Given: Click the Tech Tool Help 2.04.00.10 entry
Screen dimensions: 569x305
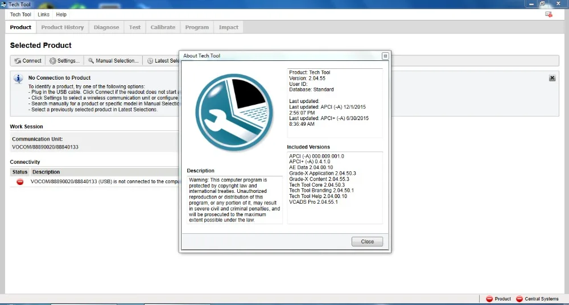Looking at the screenshot, I should coord(318,196).
